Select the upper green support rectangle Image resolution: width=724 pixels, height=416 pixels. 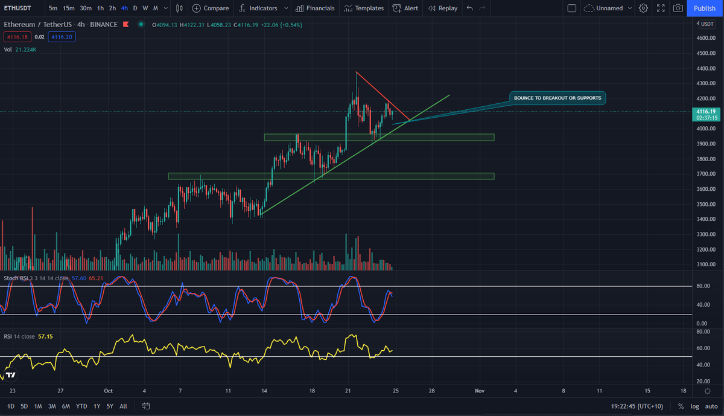point(379,138)
